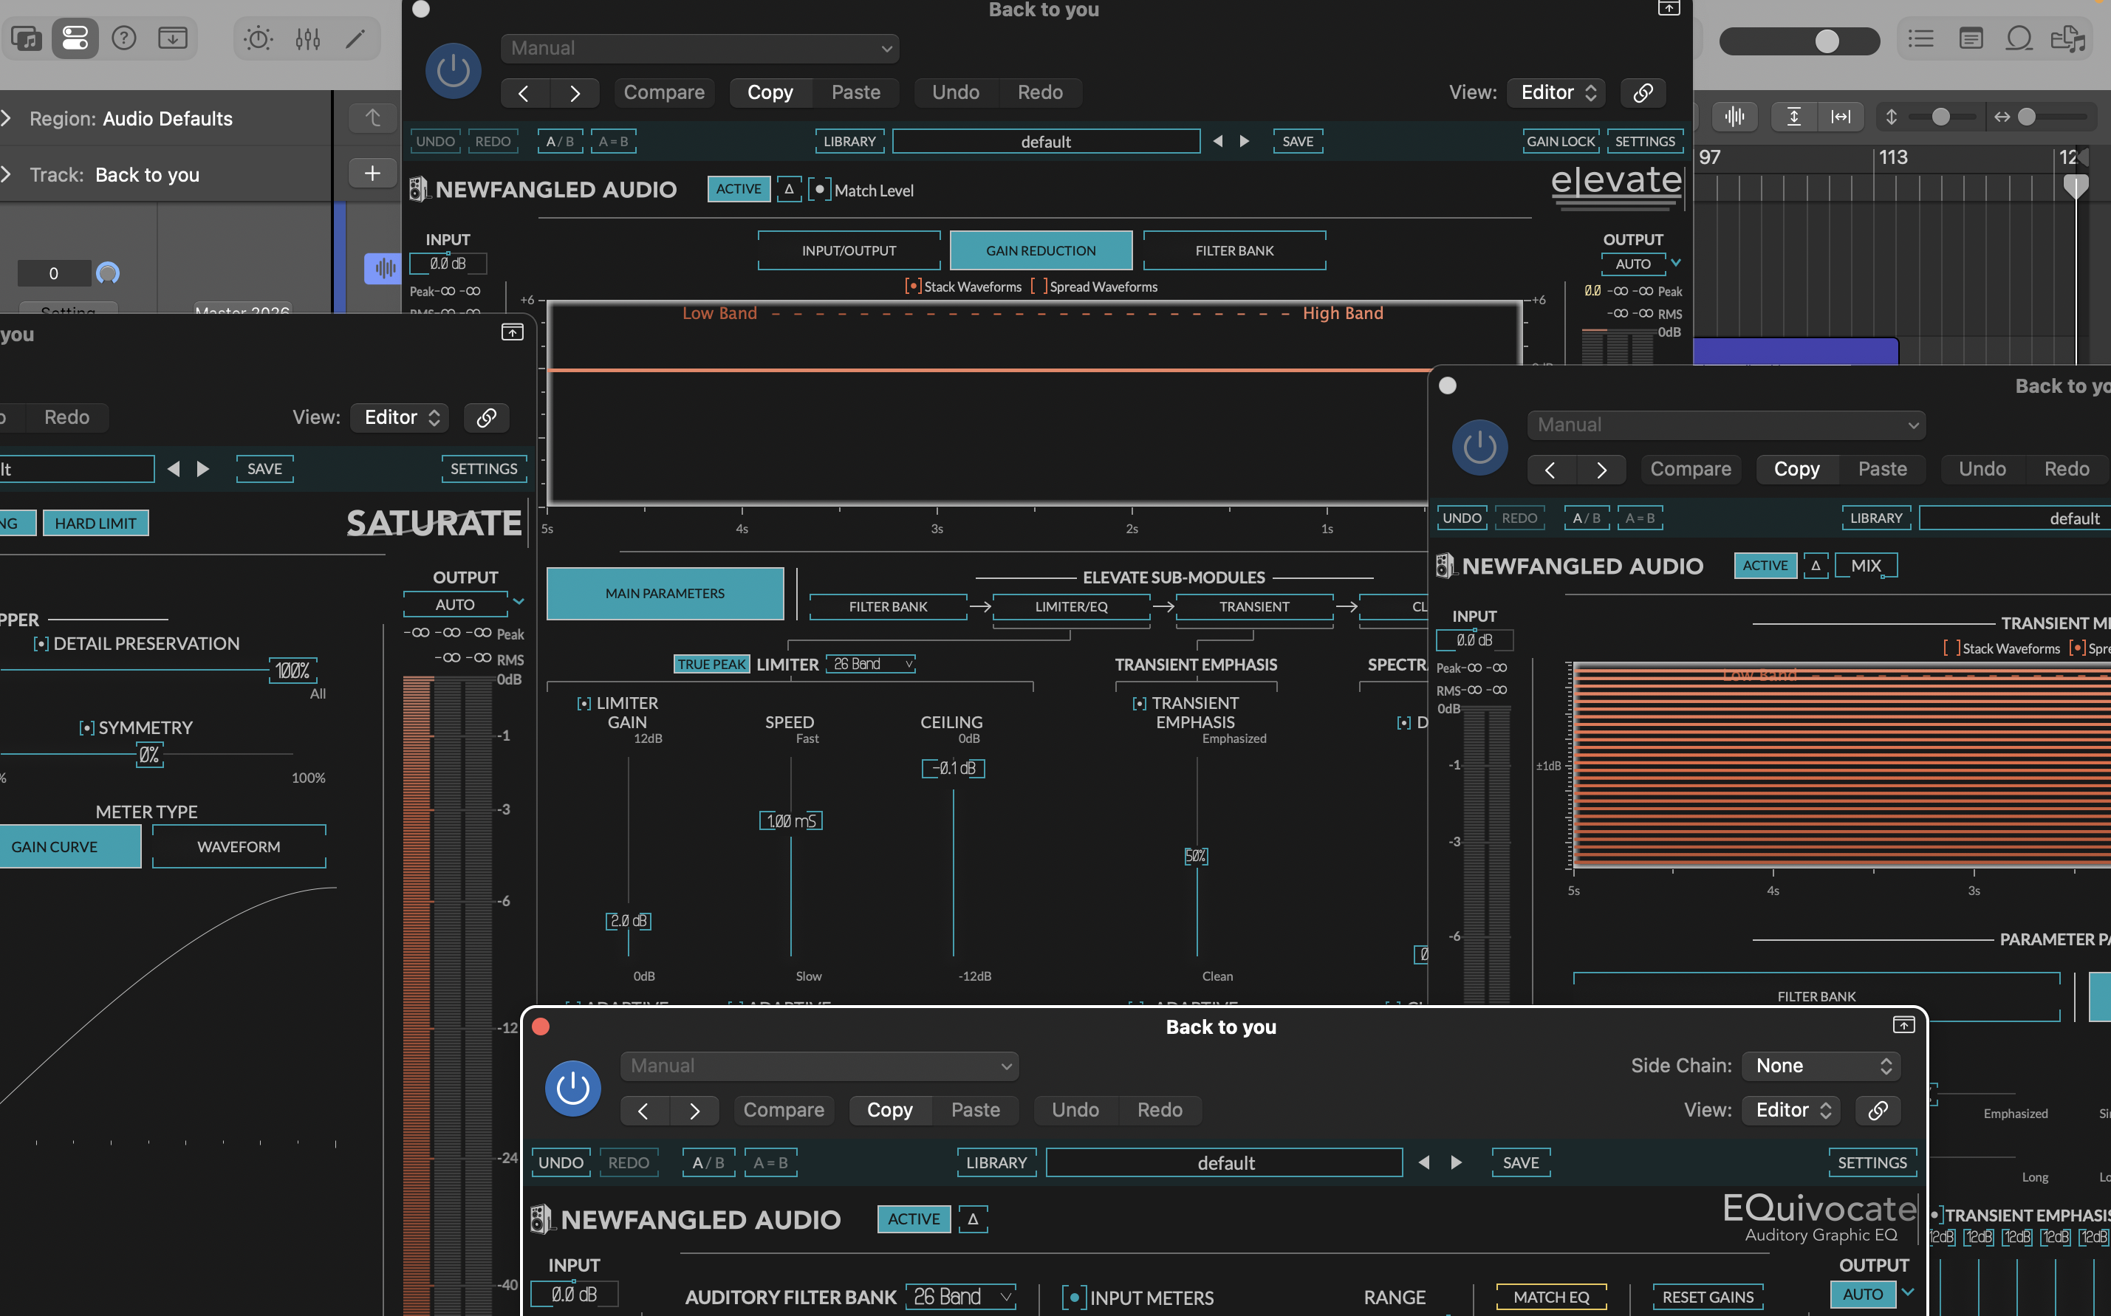Click the power button to bypass Elevate

453,70
